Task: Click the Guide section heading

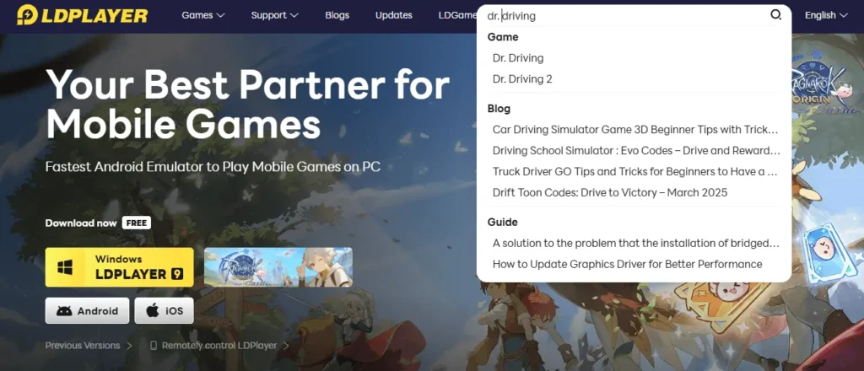Action: click(503, 222)
